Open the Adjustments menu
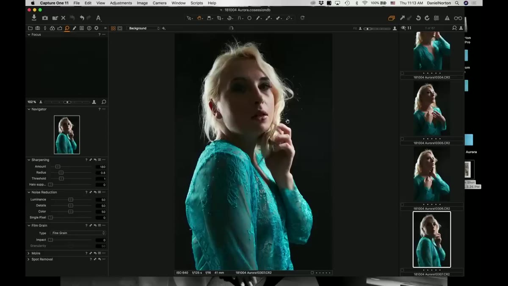 click(121, 3)
